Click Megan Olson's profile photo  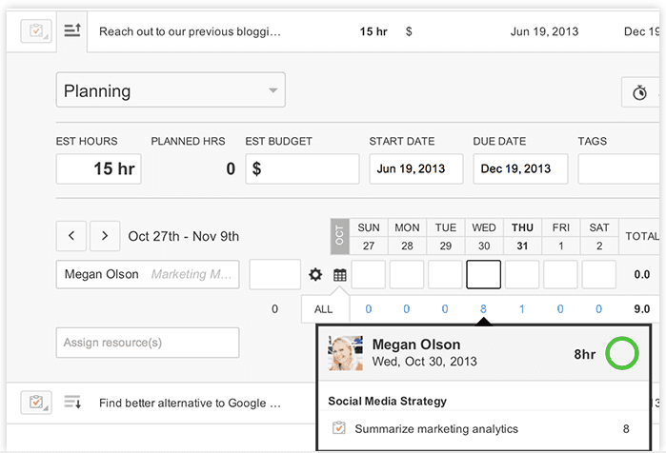point(345,353)
